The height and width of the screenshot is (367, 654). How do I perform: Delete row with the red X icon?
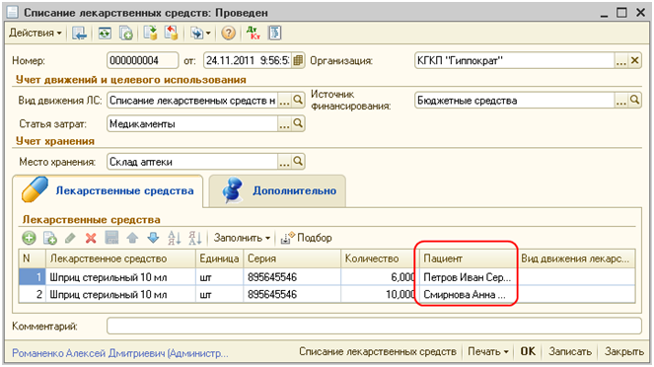(x=91, y=238)
